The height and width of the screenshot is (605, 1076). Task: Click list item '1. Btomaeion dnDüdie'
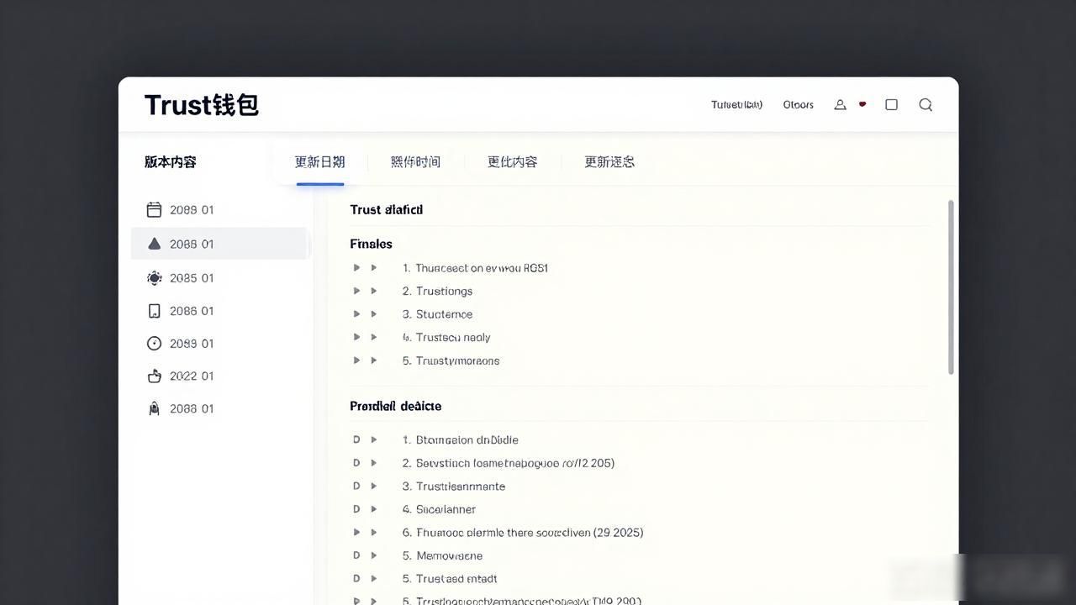tap(460, 439)
